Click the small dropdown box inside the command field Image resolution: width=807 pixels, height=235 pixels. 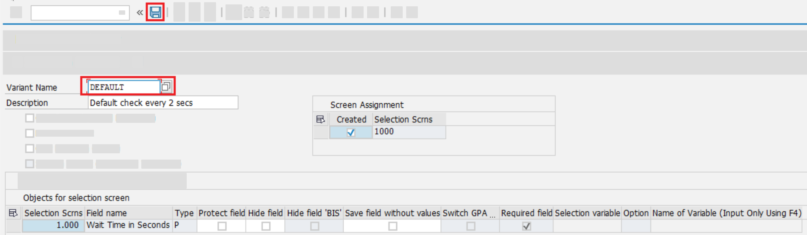[x=122, y=12]
